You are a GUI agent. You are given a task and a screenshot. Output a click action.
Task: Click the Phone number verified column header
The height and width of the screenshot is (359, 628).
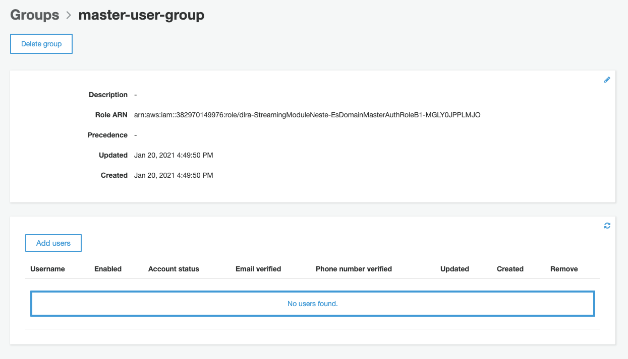pyautogui.click(x=354, y=269)
